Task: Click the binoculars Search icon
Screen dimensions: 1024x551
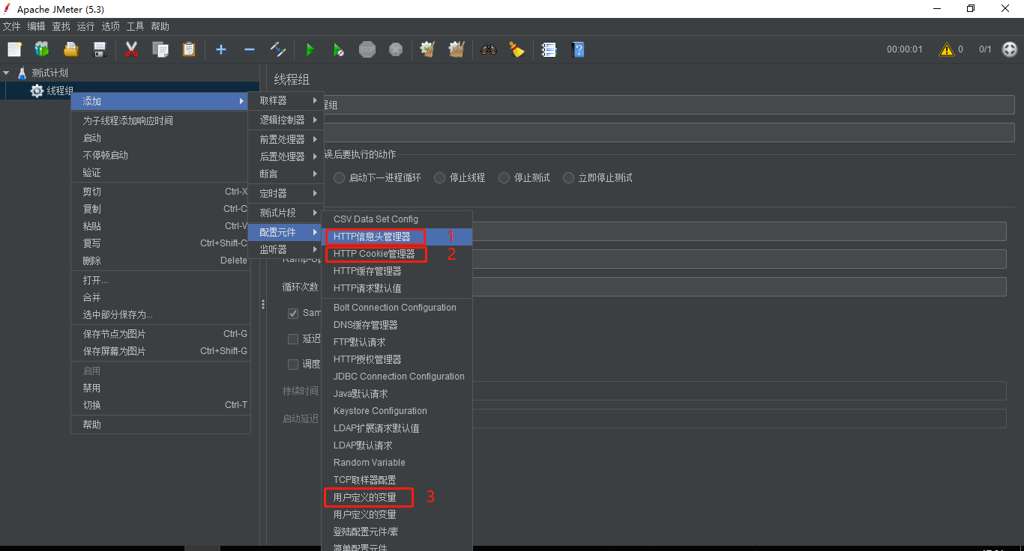Action: 489,49
